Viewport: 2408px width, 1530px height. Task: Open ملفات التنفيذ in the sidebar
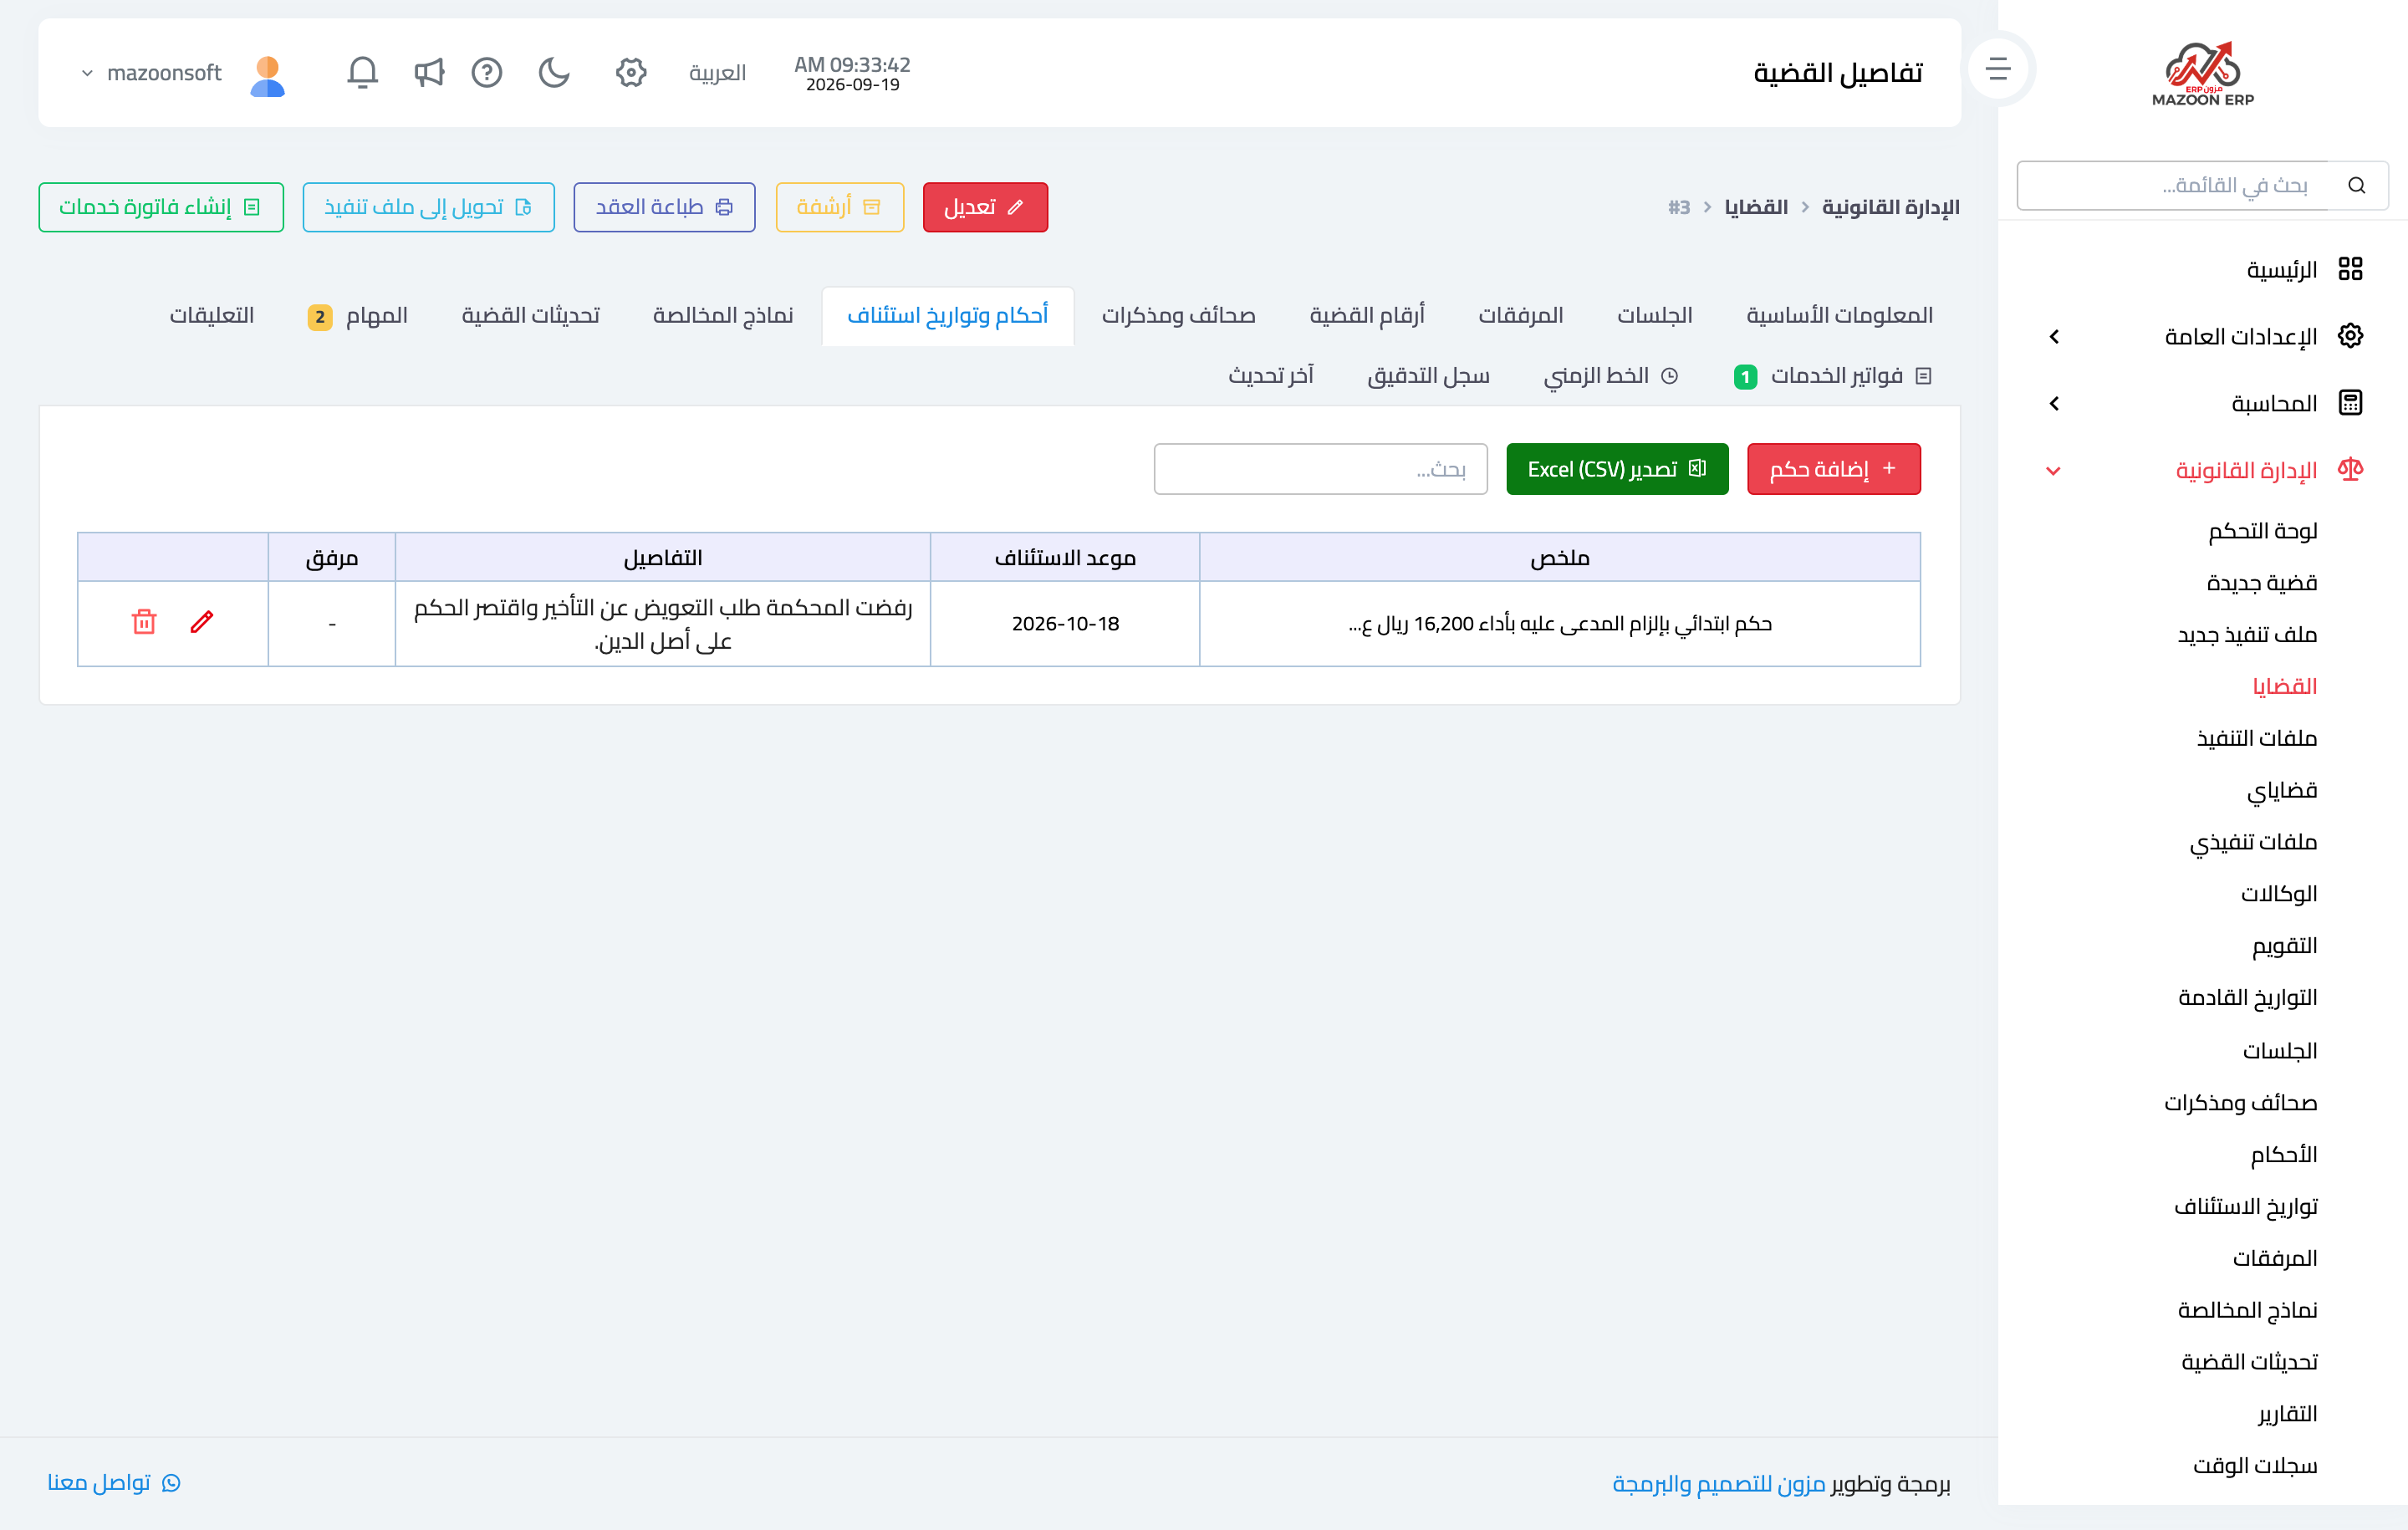pos(2256,738)
